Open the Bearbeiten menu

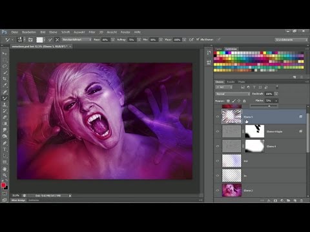pyautogui.click(x=29, y=32)
